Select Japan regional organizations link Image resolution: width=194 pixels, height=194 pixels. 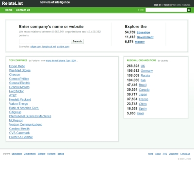pyautogui.click(x=143, y=95)
